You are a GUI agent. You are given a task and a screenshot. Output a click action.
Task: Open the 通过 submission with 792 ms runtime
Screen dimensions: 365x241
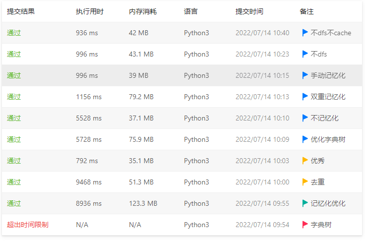[14, 161]
